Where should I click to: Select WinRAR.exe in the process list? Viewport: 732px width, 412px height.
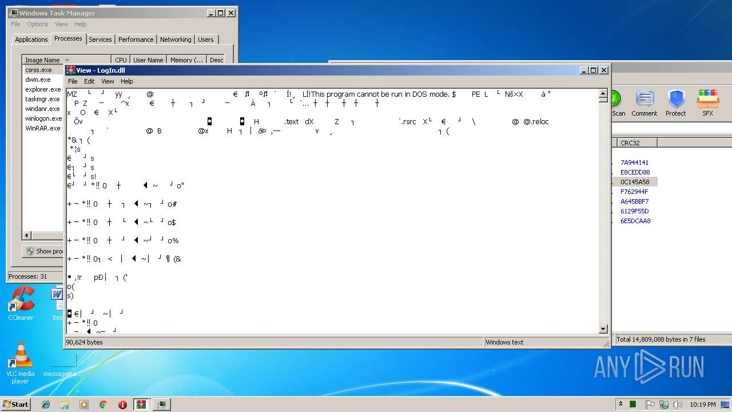[43, 128]
